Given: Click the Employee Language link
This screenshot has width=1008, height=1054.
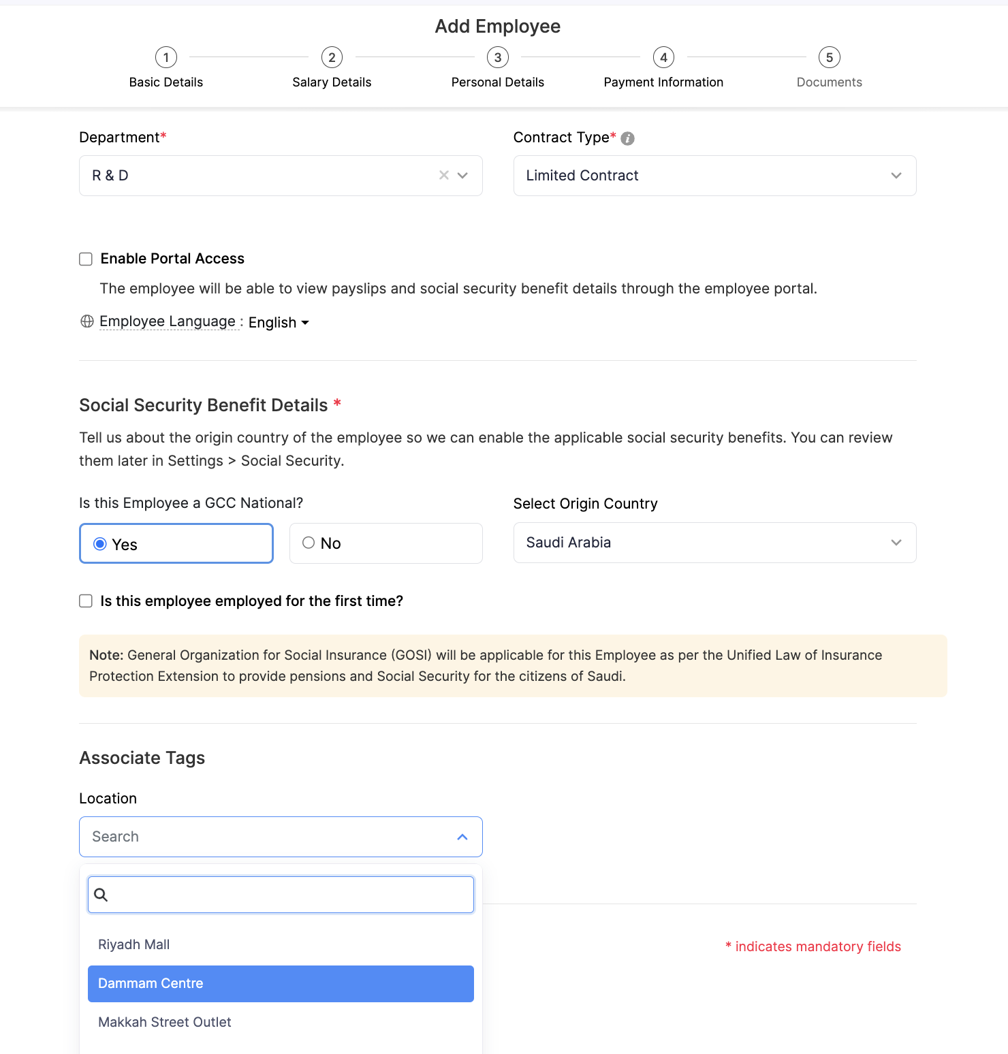Looking at the screenshot, I should tap(168, 321).
